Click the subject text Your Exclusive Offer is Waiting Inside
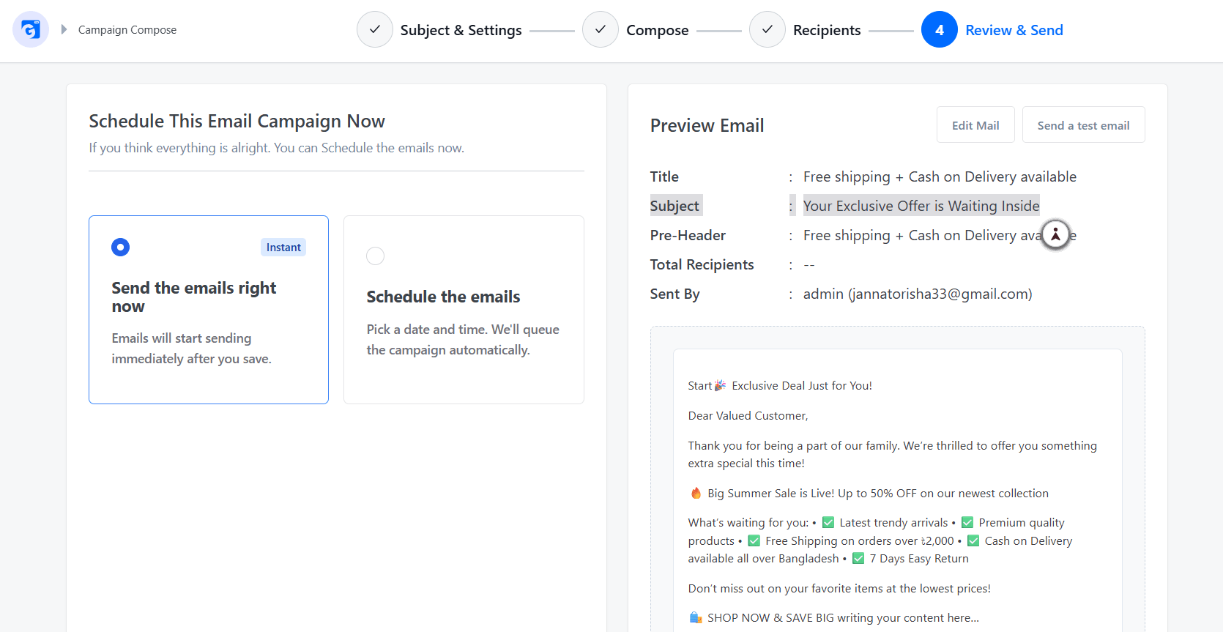 click(921, 206)
